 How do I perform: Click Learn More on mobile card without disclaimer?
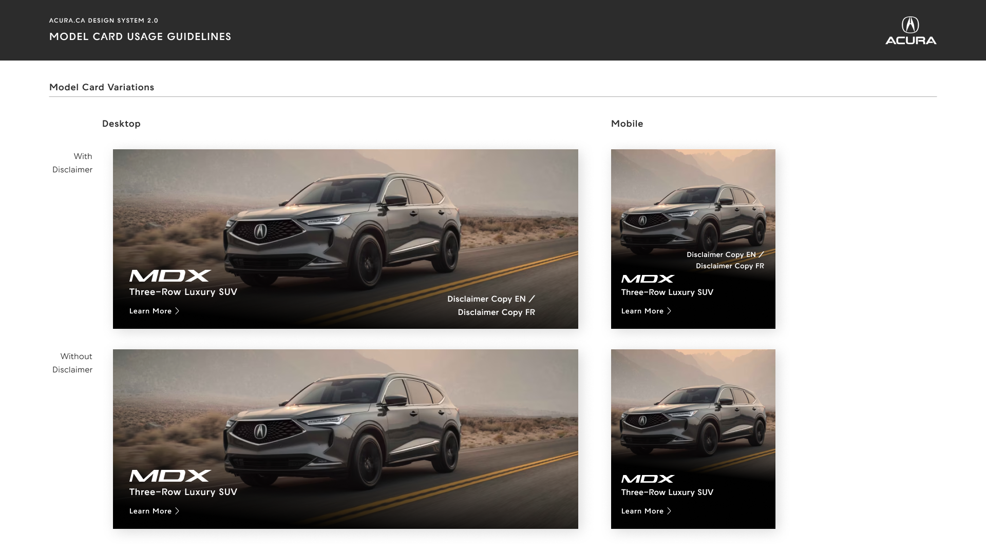(x=646, y=511)
